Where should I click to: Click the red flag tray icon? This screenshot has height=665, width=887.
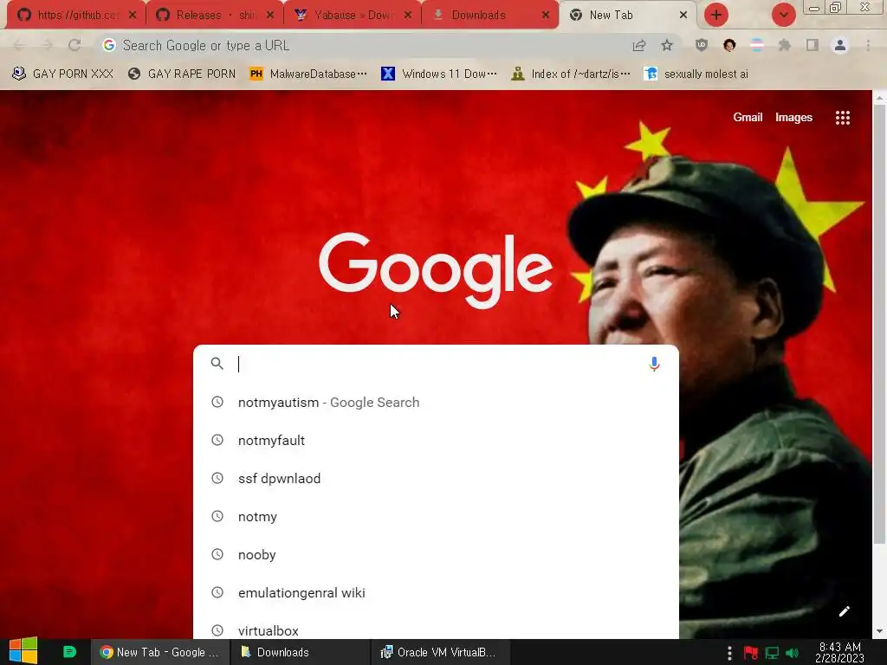point(751,653)
